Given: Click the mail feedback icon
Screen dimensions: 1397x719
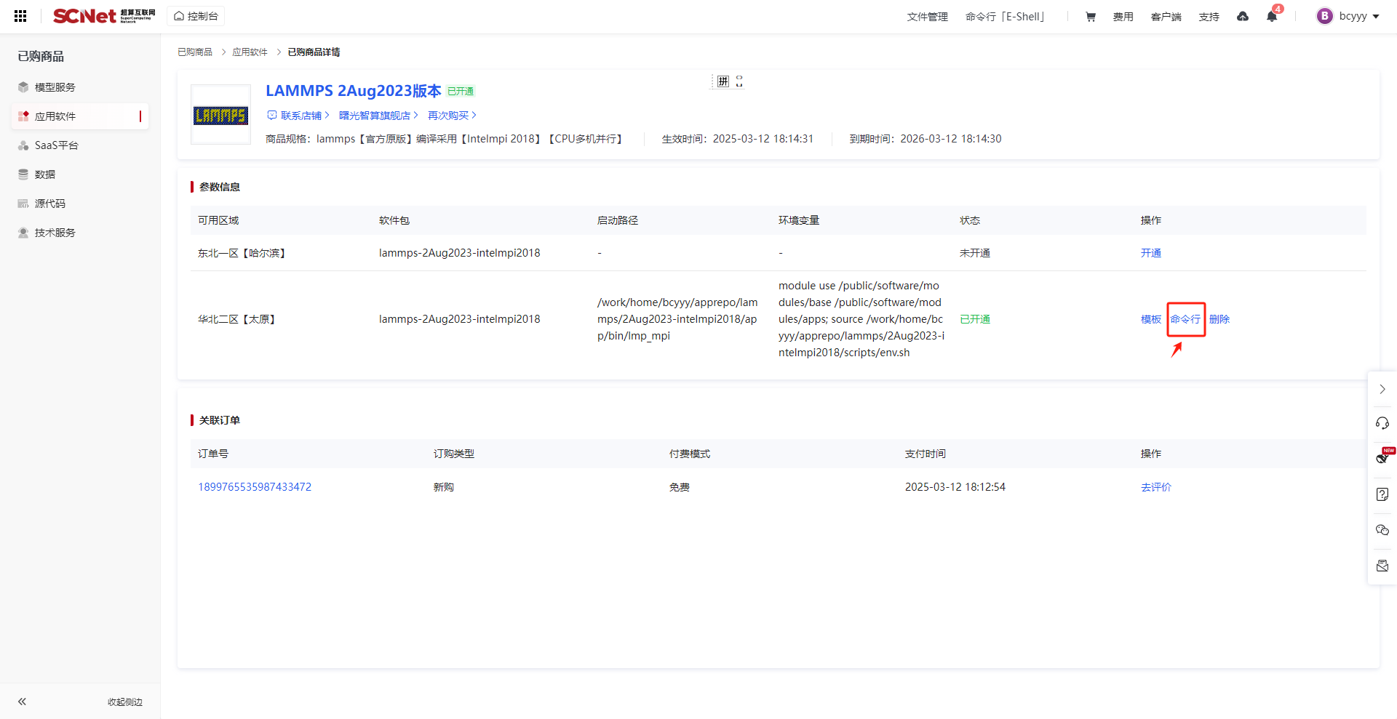Looking at the screenshot, I should 1382,566.
